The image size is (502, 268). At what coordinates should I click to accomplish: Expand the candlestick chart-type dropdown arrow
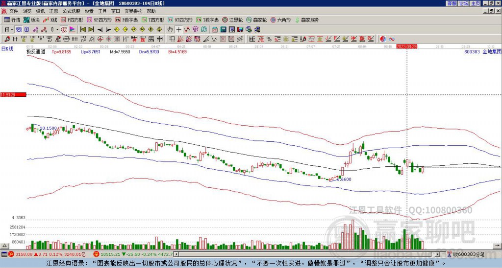click(57, 29)
